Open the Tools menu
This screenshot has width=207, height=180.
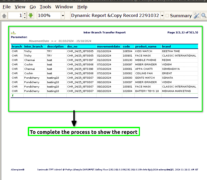(46, 7)
